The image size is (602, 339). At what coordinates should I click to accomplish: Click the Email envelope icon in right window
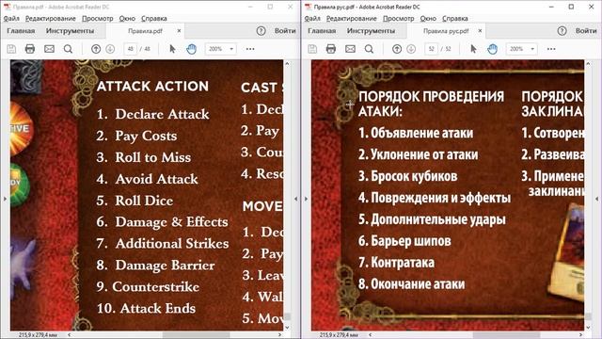(350, 49)
